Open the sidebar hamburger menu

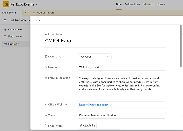coord(5,20)
